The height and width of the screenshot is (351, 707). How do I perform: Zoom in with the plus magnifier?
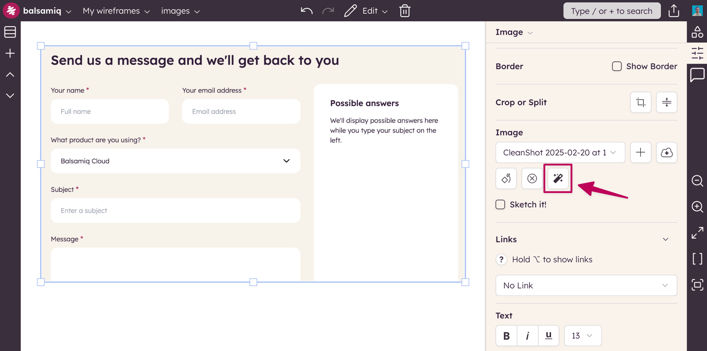pyautogui.click(x=698, y=207)
